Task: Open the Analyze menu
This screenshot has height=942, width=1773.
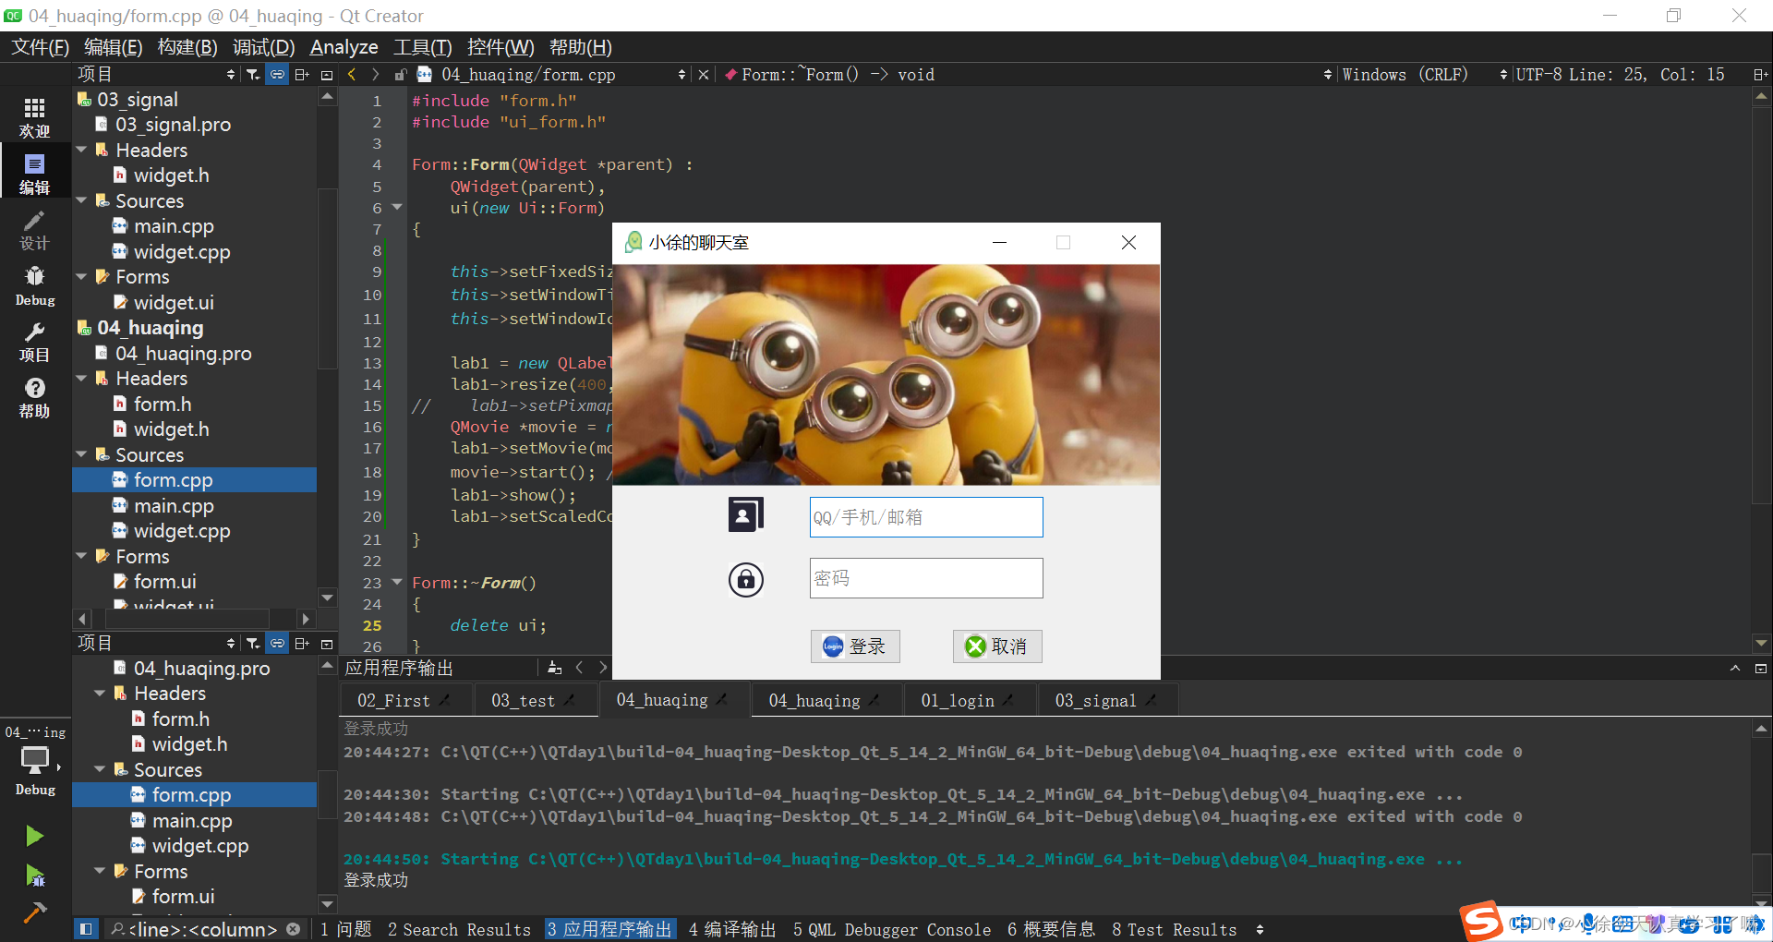Action: tap(344, 47)
